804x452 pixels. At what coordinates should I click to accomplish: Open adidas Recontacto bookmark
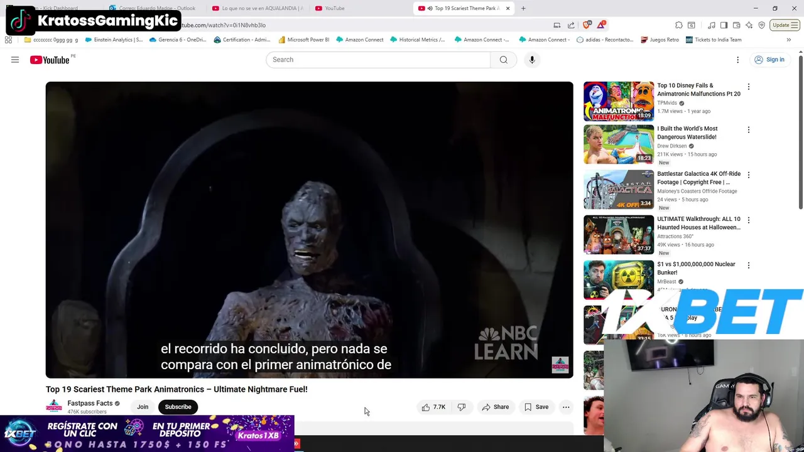click(x=605, y=40)
